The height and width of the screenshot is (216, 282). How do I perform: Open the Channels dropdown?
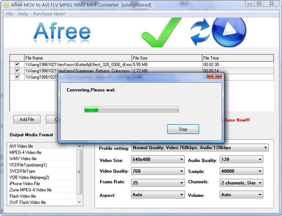click(x=241, y=183)
